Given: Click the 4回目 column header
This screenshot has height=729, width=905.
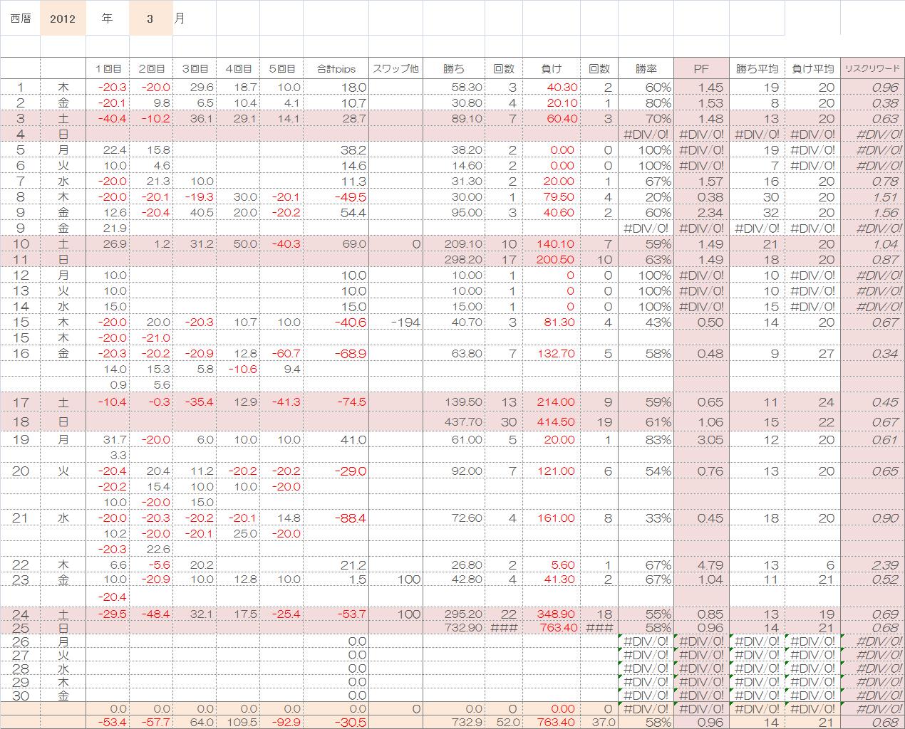Looking at the screenshot, I should 238,69.
